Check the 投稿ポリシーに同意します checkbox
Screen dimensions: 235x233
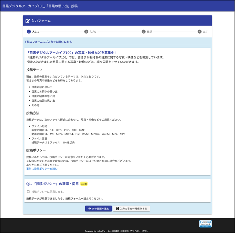(x=28, y=192)
